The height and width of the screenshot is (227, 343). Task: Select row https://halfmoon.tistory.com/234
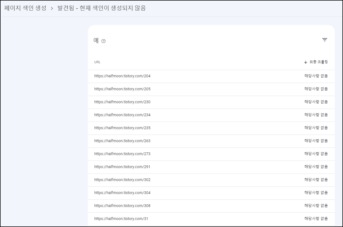click(211, 115)
